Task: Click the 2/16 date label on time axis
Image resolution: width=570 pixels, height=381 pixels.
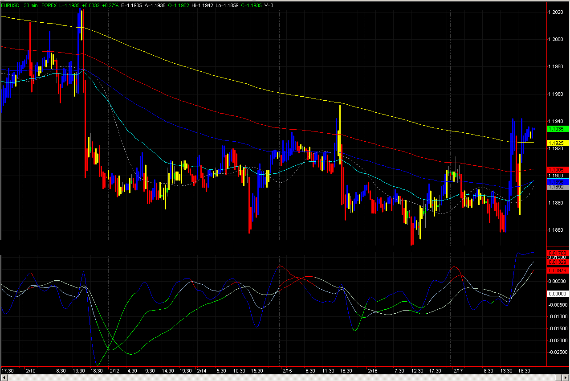Action: [x=372, y=371]
